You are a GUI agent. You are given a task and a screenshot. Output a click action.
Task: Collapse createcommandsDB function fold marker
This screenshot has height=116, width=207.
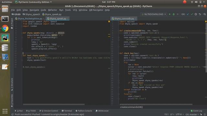(x=119, y=31)
